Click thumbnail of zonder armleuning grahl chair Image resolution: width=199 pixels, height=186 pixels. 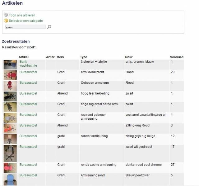coord(10,139)
